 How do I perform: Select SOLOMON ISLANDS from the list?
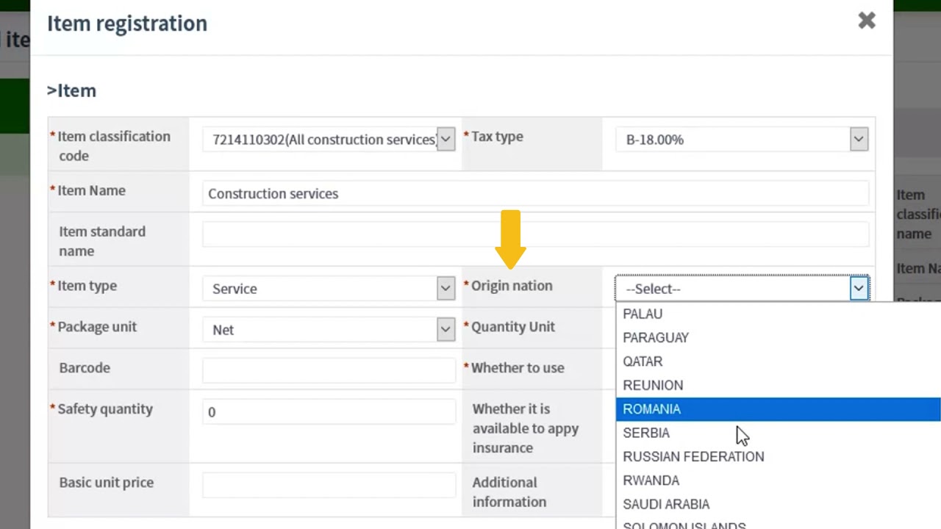point(779,525)
